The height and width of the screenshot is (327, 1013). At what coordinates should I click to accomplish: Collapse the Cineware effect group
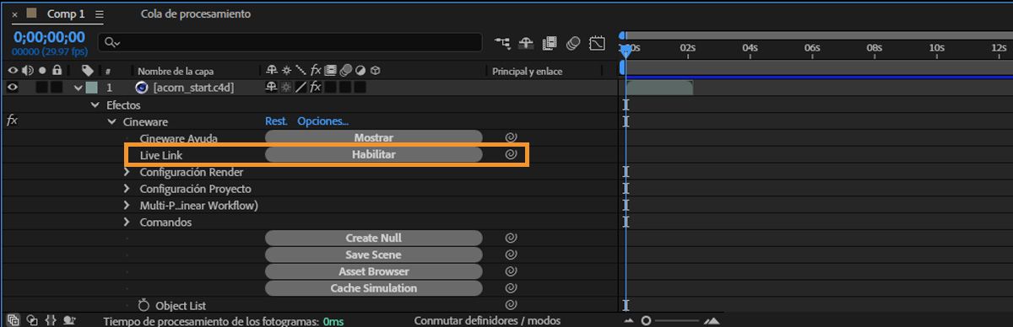pos(111,122)
